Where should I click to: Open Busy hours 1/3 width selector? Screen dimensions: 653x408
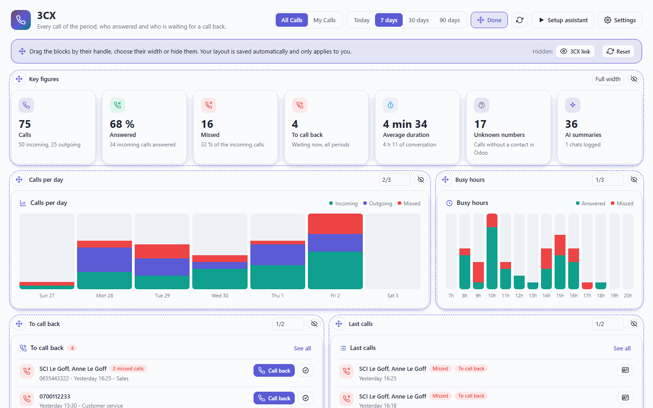608,180
